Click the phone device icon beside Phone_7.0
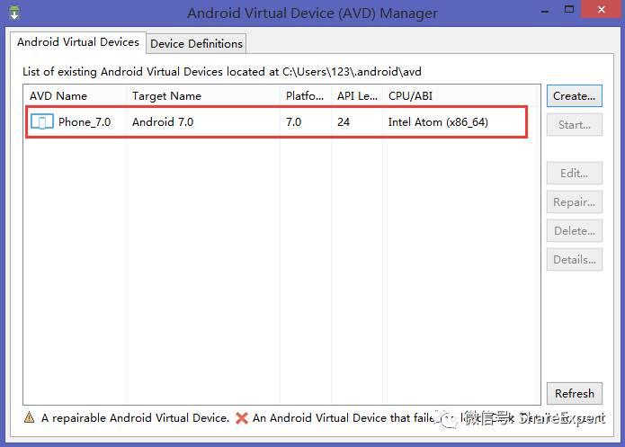The width and height of the screenshot is (625, 447). coord(41,122)
